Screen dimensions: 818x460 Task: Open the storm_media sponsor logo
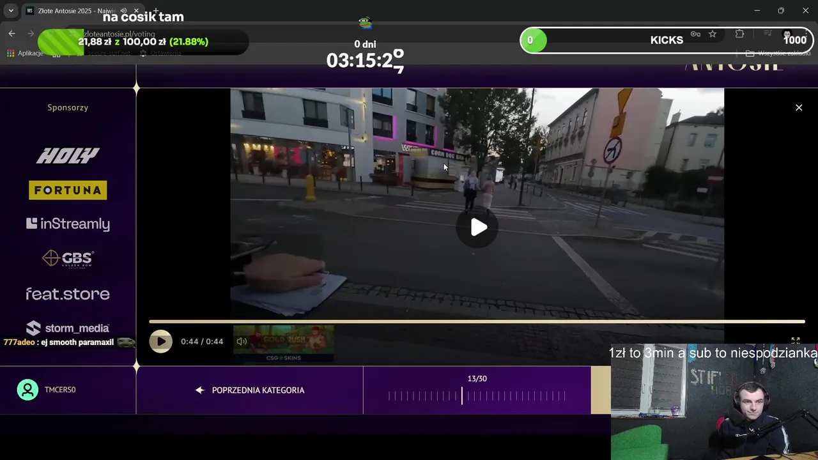tap(68, 328)
